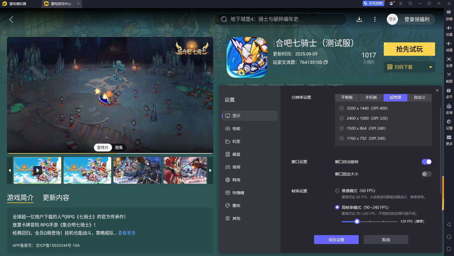This screenshot has width=454, height=256.
Task: Disable the 窗口自动旋转 toggle
Action: click(x=427, y=162)
